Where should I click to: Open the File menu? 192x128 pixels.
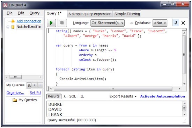(9, 13)
